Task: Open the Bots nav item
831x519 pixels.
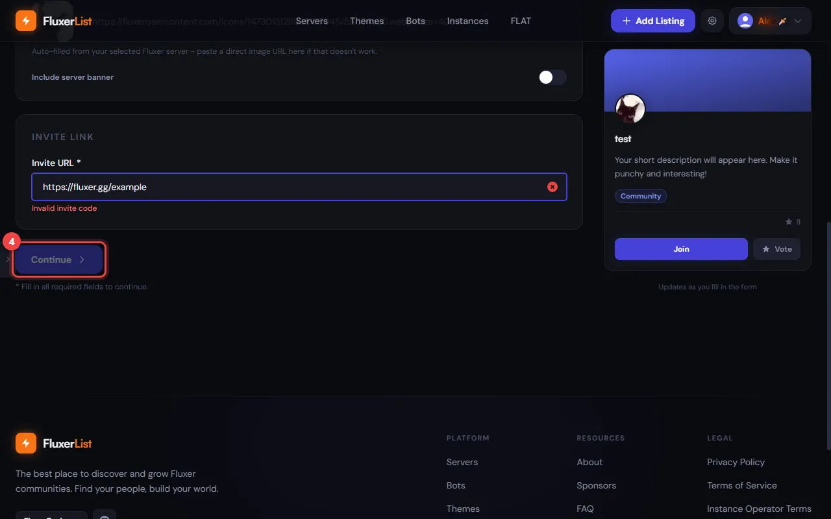Action: pos(415,21)
